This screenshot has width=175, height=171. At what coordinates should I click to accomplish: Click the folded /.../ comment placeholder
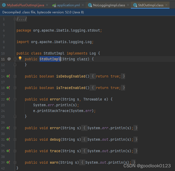(x=22, y=19)
